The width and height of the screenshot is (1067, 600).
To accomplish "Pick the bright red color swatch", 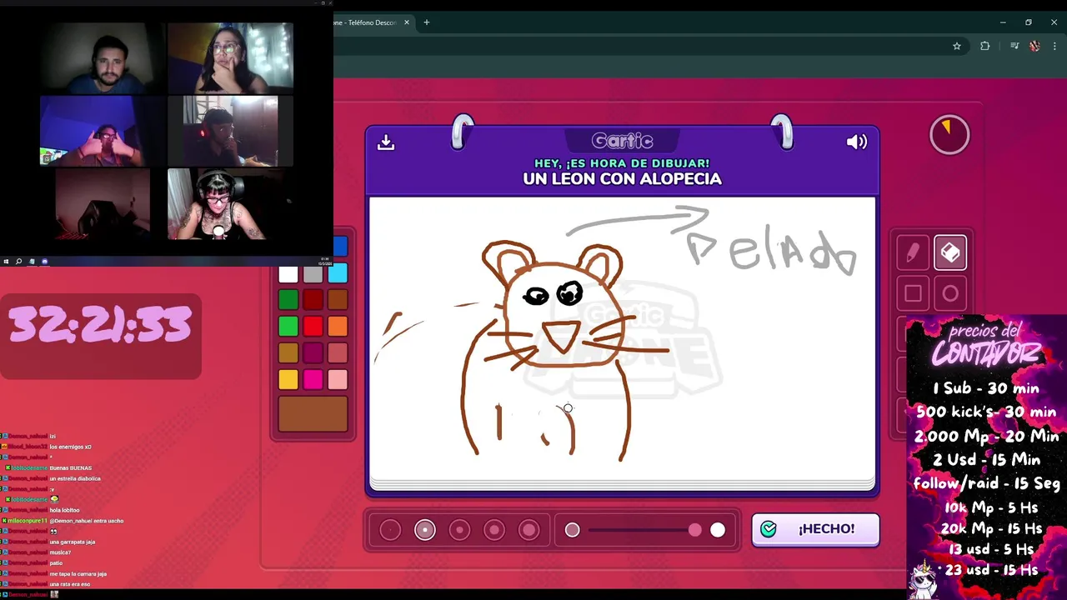I will (x=313, y=326).
